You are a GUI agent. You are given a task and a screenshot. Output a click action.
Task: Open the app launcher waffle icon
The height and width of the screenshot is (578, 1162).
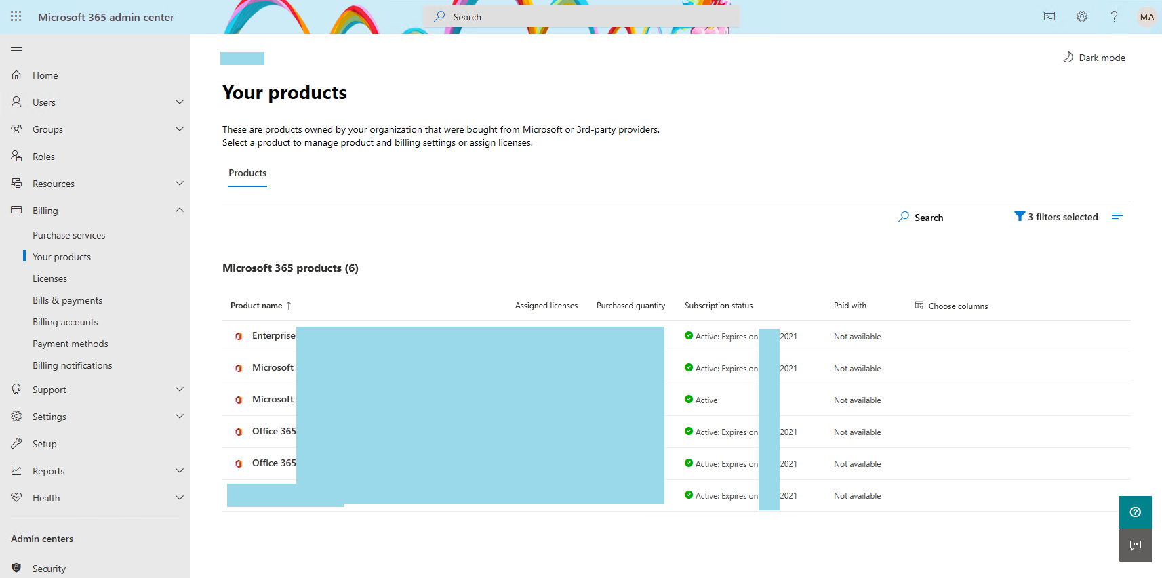[16, 16]
